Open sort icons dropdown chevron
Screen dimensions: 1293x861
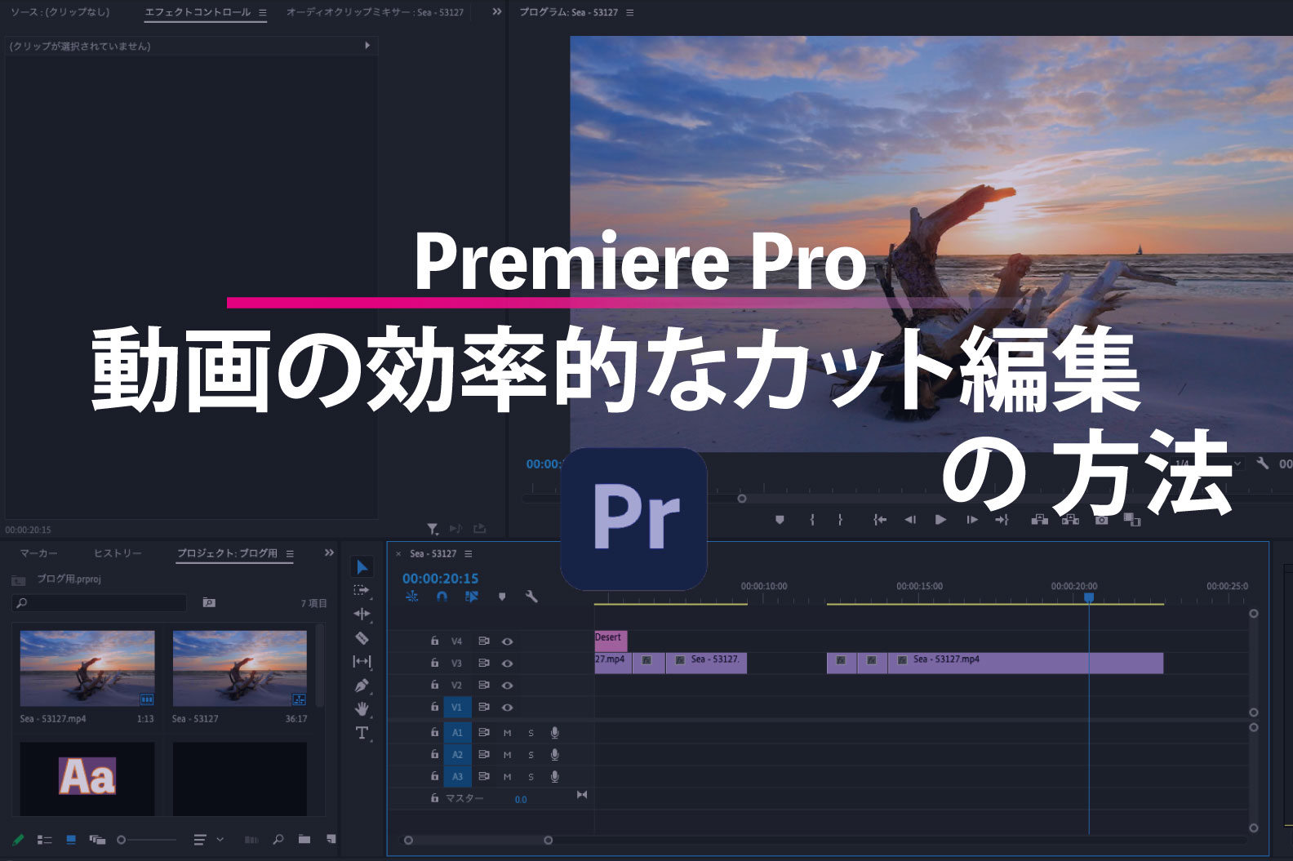[220, 839]
